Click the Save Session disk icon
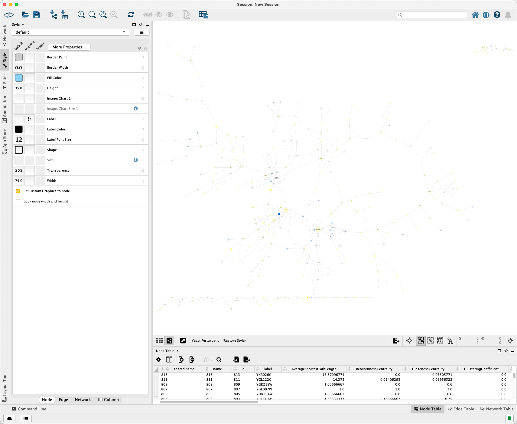The width and height of the screenshot is (517, 424). pos(37,15)
